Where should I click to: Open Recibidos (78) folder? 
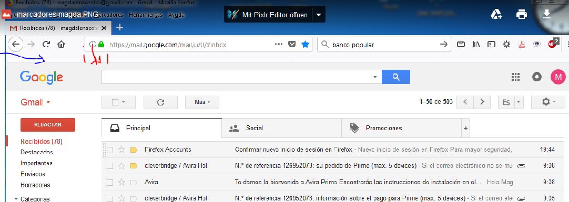[42, 141]
